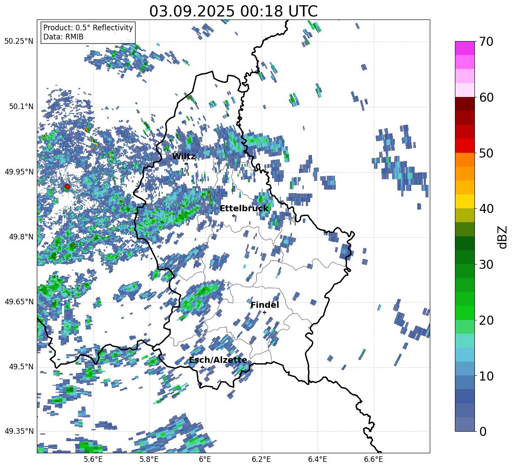
Task: Click the plot title timestamp 03.09.2025 00:18 UTC
Action: tap(233, 11)
